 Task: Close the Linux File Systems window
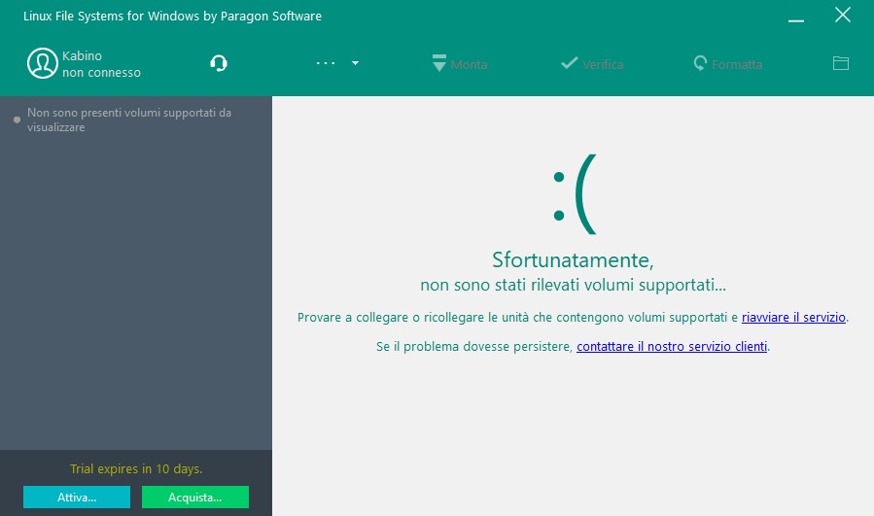[x=843, y=15]
